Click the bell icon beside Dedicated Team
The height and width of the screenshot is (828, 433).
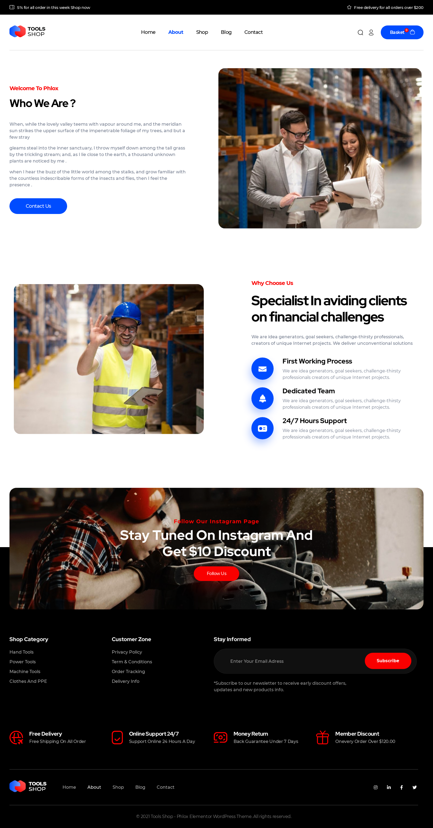263,399
